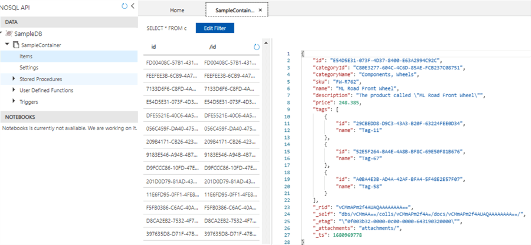The width and height of the screenshot is (531, 245).
Task: Click the Edit Filter button
Action: 215,28
